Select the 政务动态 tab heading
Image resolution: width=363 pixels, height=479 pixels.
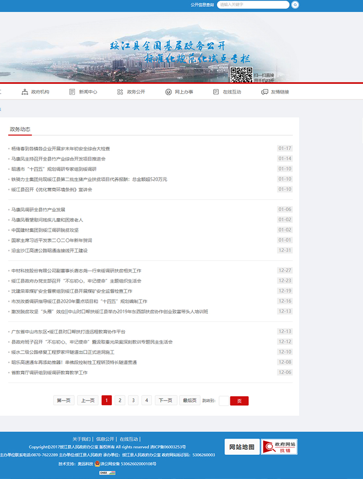(x=20, y=129)
